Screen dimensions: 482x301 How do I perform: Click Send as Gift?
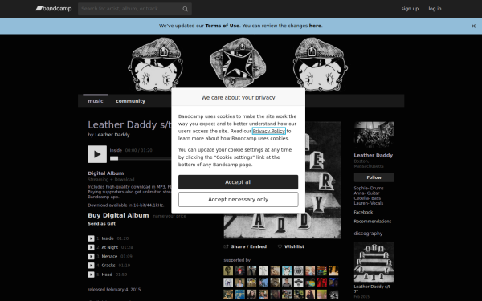102,224
